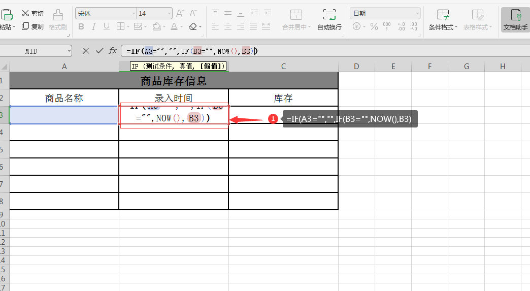Expand borders dropdown arrow
Viewport: 530px width, 291px height.
pyautogui.click(x=128, y=27)
